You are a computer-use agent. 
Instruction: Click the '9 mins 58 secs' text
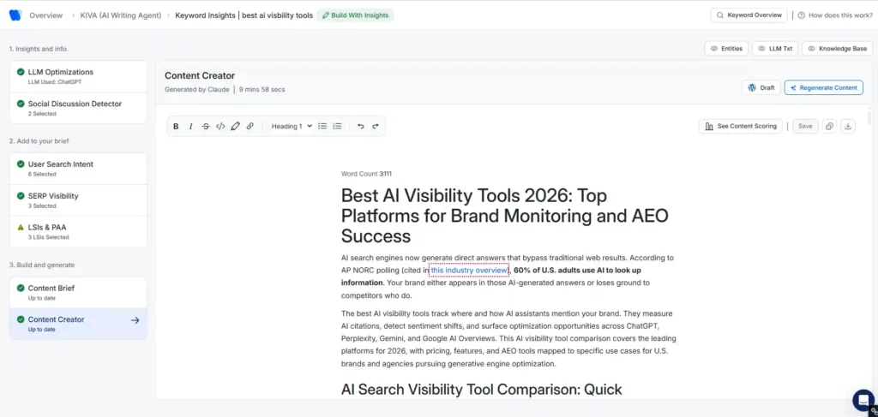[262, 89]
